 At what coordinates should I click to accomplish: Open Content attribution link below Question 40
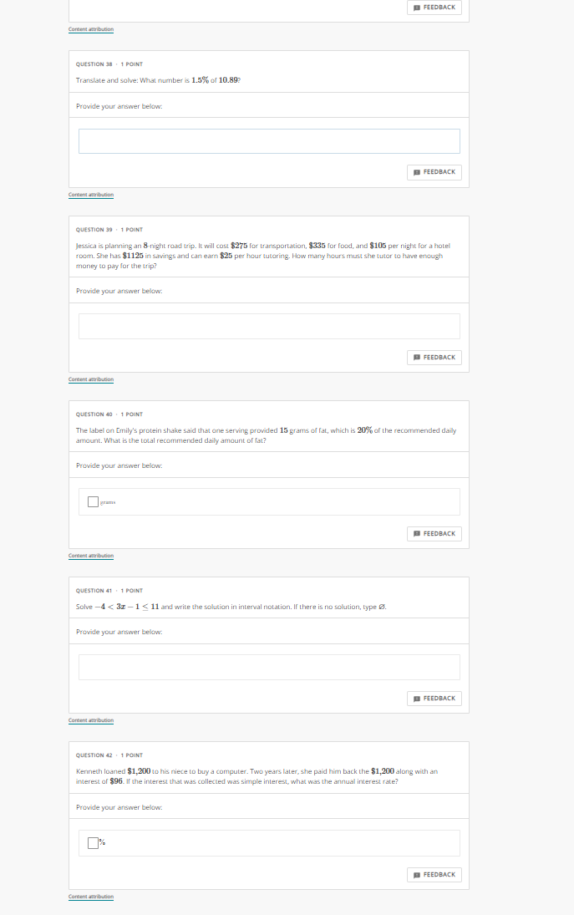[91, 556]
